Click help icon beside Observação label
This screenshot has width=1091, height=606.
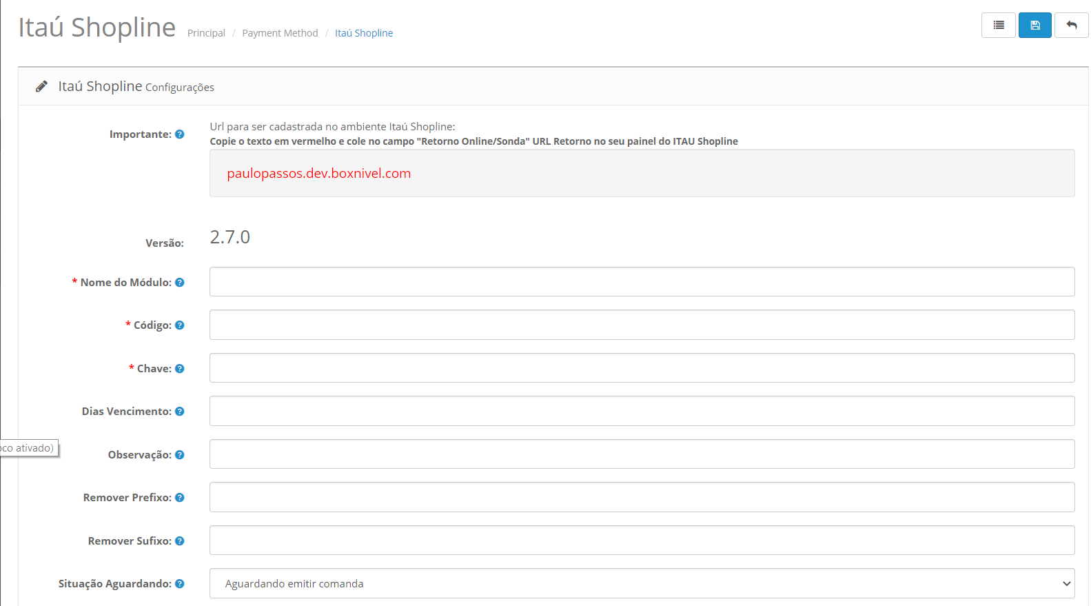click(180, 455)
